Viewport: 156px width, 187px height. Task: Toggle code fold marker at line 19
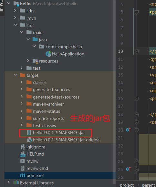tap(137, 122)
